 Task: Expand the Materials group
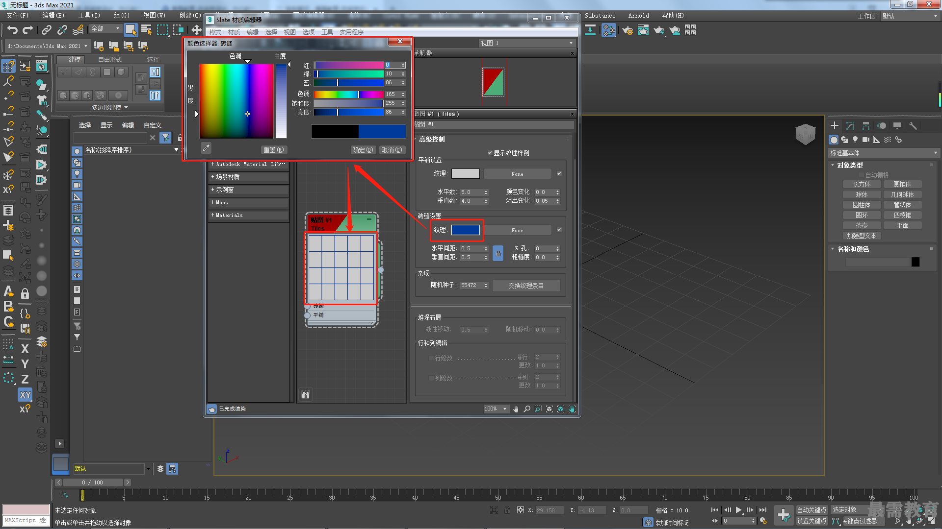(x=249, y=216)
